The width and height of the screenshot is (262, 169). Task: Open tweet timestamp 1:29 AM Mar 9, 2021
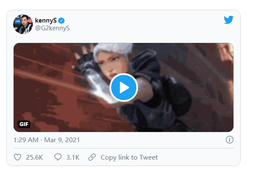46,140
